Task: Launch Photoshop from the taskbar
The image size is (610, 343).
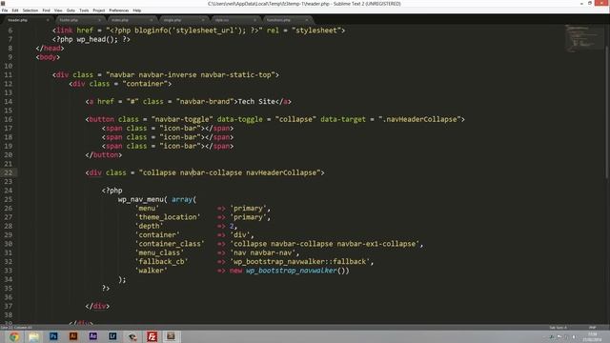Action: click(x=53, y=336)
